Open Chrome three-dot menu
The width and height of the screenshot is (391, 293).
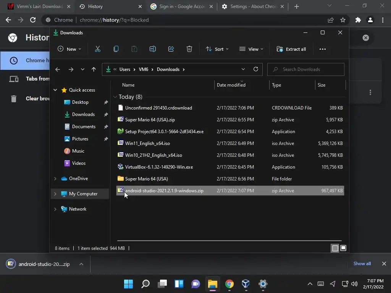pos(383,20)
